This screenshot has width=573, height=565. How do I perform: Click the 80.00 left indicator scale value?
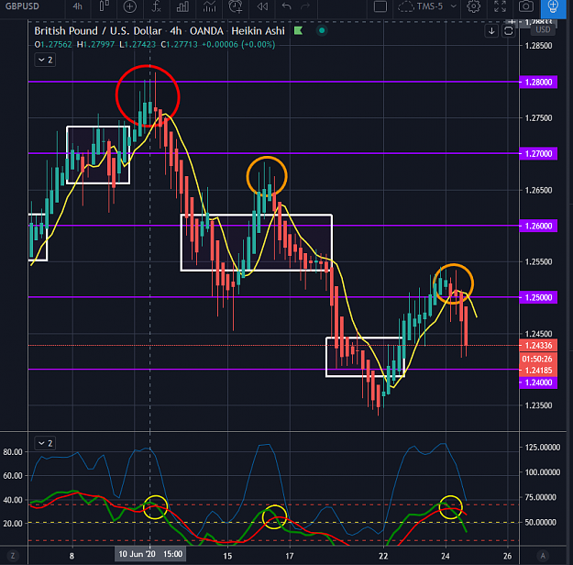[x=13, y=452]
